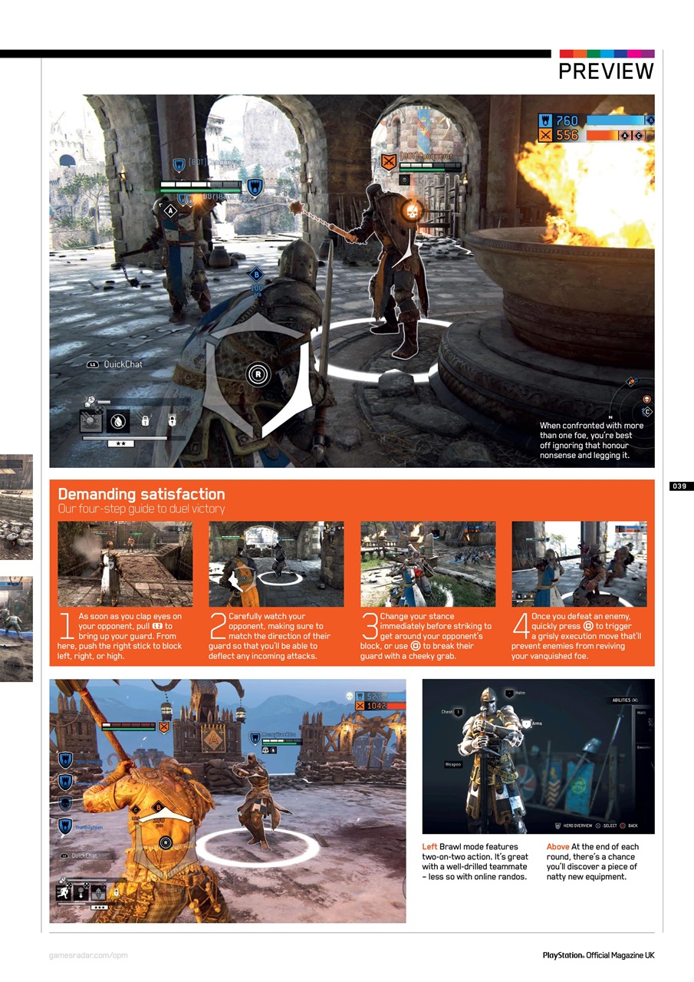Click the blue team emblem beside score 760
The height and width of the screenshot is (982, 694).
click(x=544, y=120)
